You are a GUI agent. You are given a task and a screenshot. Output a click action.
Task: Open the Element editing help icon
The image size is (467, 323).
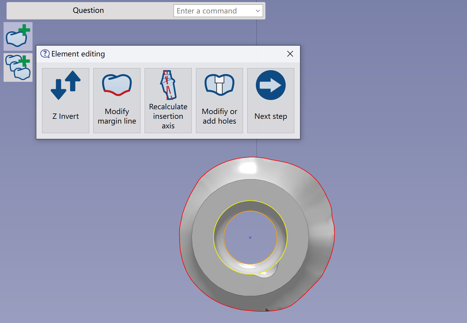pyautogui.click(x=45, y=54)
